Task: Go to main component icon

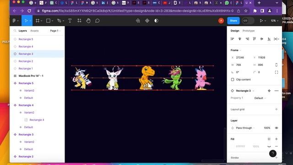Action: tap(269, 91)
